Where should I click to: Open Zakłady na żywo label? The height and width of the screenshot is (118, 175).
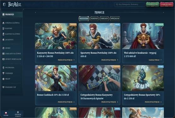click(x=13, y=54)
